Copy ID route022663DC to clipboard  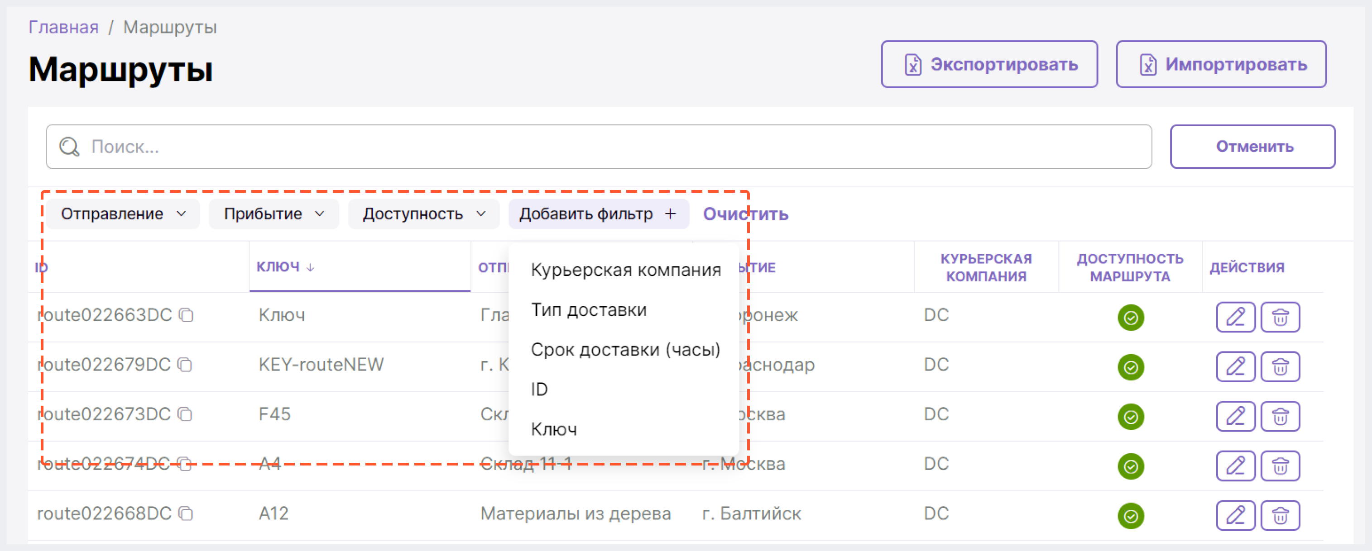pyautogui.click(x=186, y=315)
